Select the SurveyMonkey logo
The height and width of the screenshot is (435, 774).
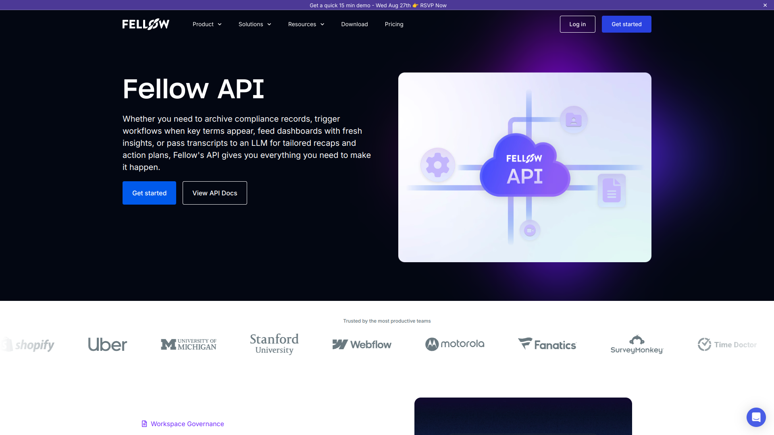point(637,344)
